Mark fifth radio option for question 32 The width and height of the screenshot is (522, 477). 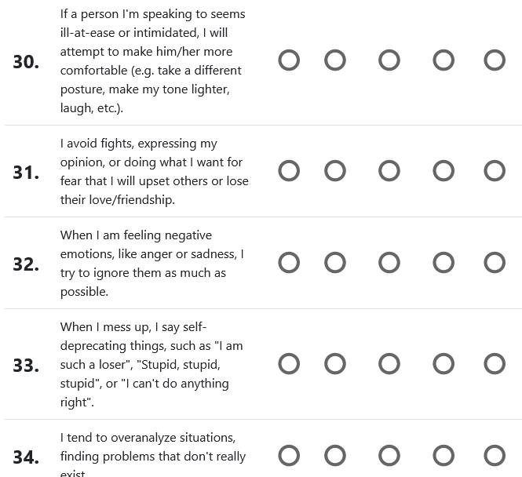click(495, 263)
